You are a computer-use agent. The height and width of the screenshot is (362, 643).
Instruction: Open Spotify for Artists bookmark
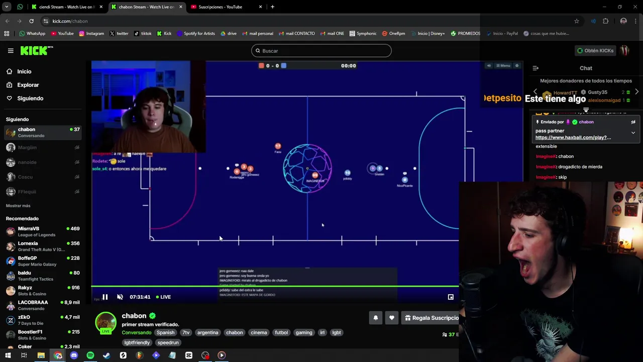pos(195,34)
